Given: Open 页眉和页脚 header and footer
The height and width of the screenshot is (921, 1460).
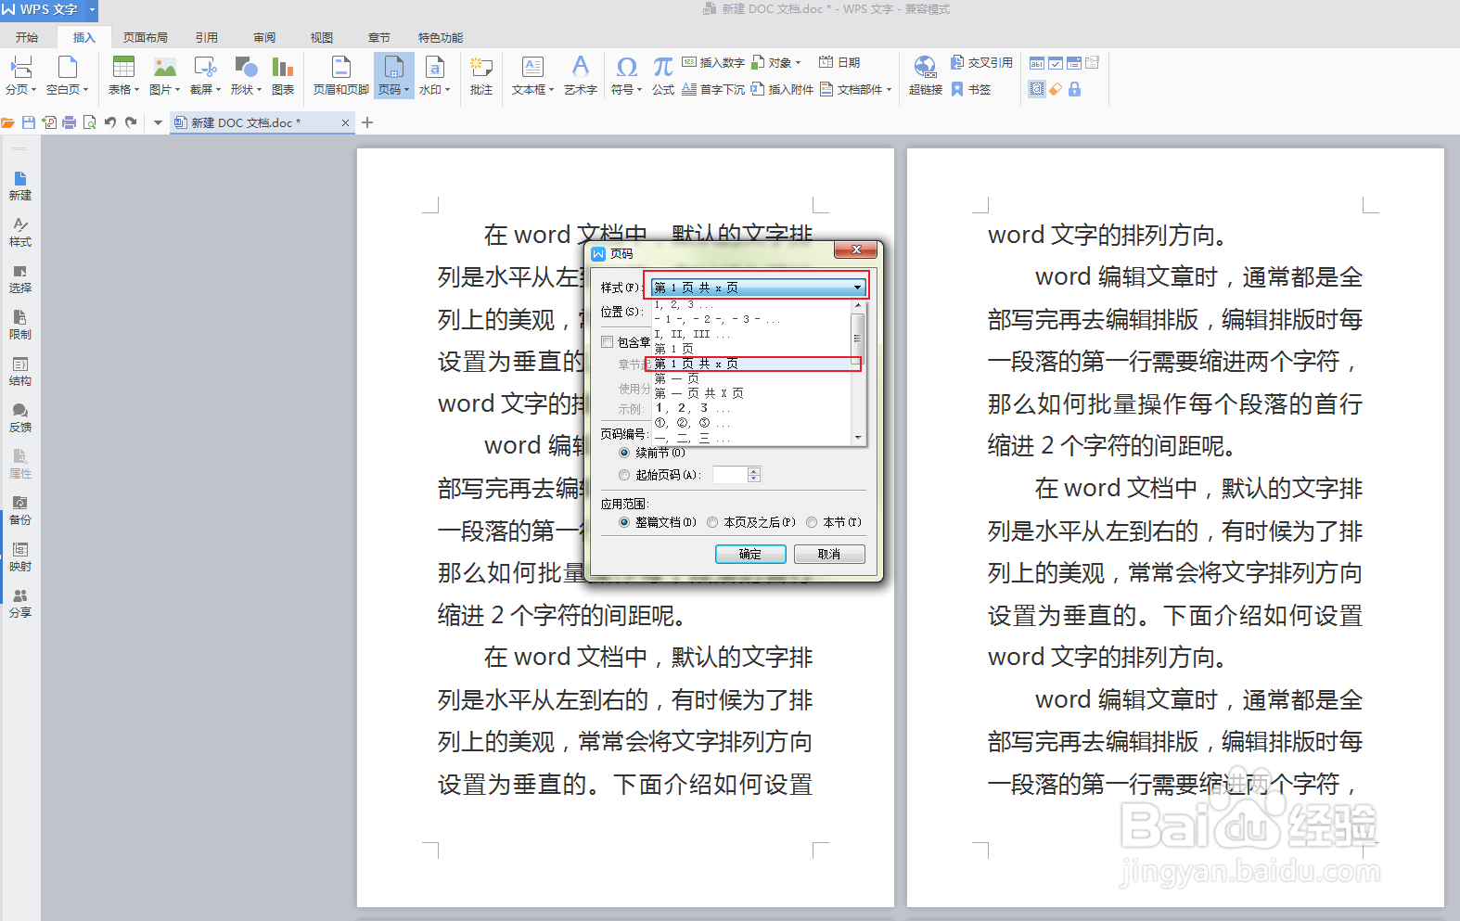Looking at the screenshot, I should click(341, 76).
